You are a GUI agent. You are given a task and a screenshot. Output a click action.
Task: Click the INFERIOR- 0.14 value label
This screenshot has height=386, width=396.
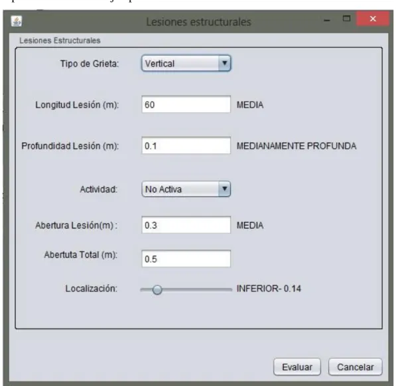pyautogui.click(x=269, y=288)
